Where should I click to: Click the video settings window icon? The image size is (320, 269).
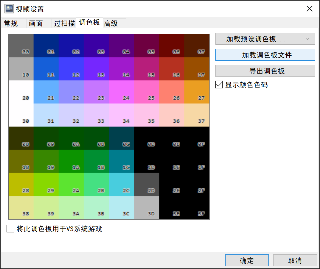9,9
